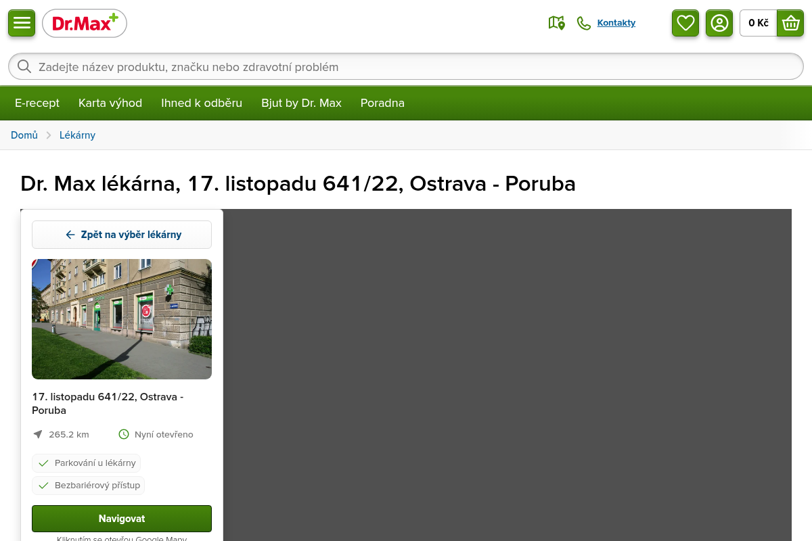Screen dimensions: 812x541
Task: Select Ihned k odběru in navigation
Action: click(x=202, y=103)
